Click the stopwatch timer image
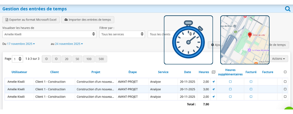The width and height of the screenshot is (293, 114). tap(188, 40)
